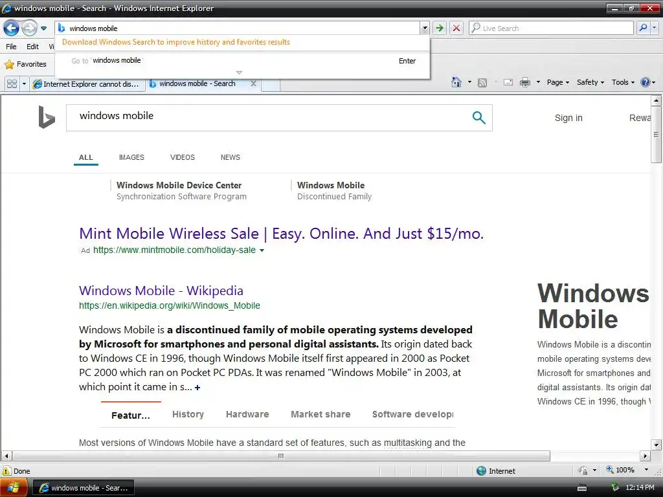The width and height of the screenshot is (663, 497).
Task: Open Mint Mobile Wireless Sale ad link
Action: 281,233
